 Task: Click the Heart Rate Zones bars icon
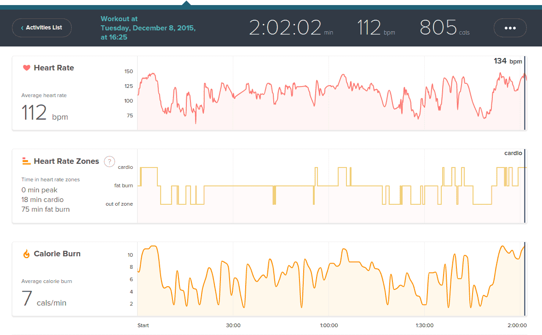[26, 161]
